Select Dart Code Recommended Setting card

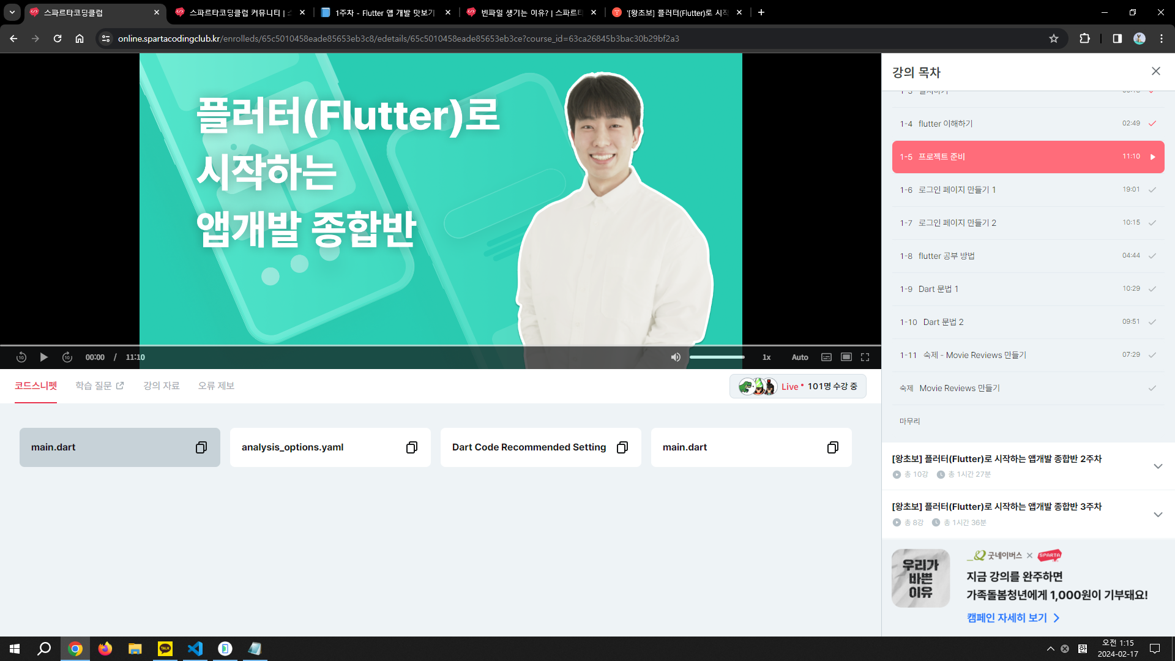coord(541,447)
